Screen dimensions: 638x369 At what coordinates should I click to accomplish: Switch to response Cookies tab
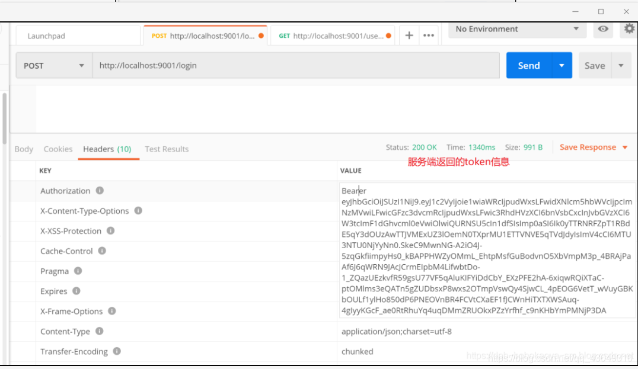pyautogui.click(x=58, y=149)
